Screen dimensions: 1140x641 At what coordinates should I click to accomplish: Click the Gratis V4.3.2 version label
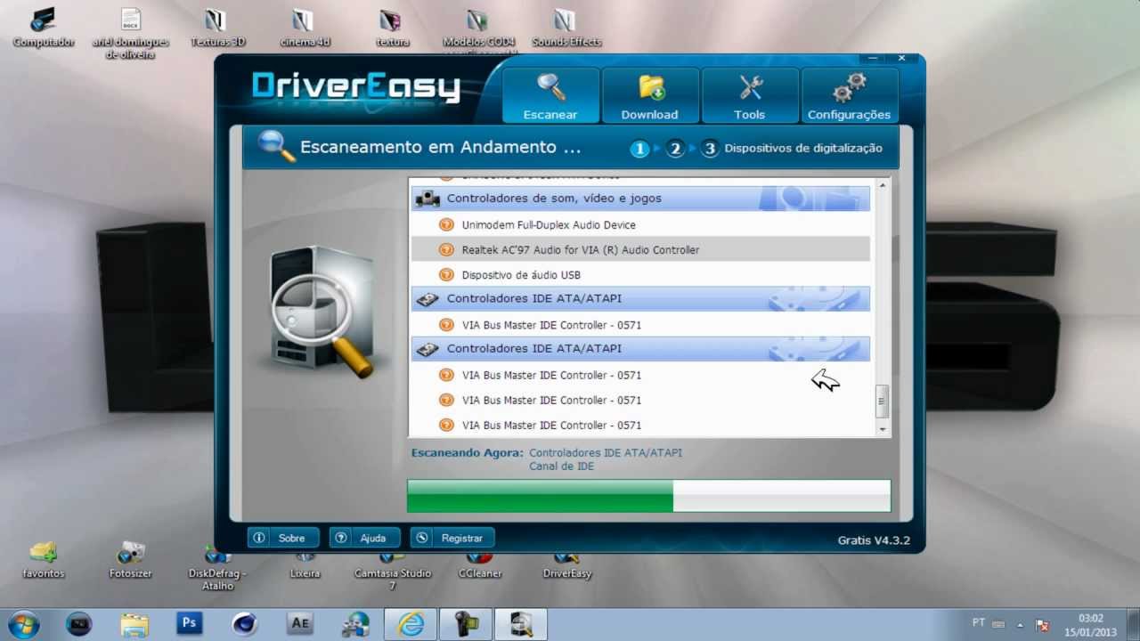[x=874, y=540]
